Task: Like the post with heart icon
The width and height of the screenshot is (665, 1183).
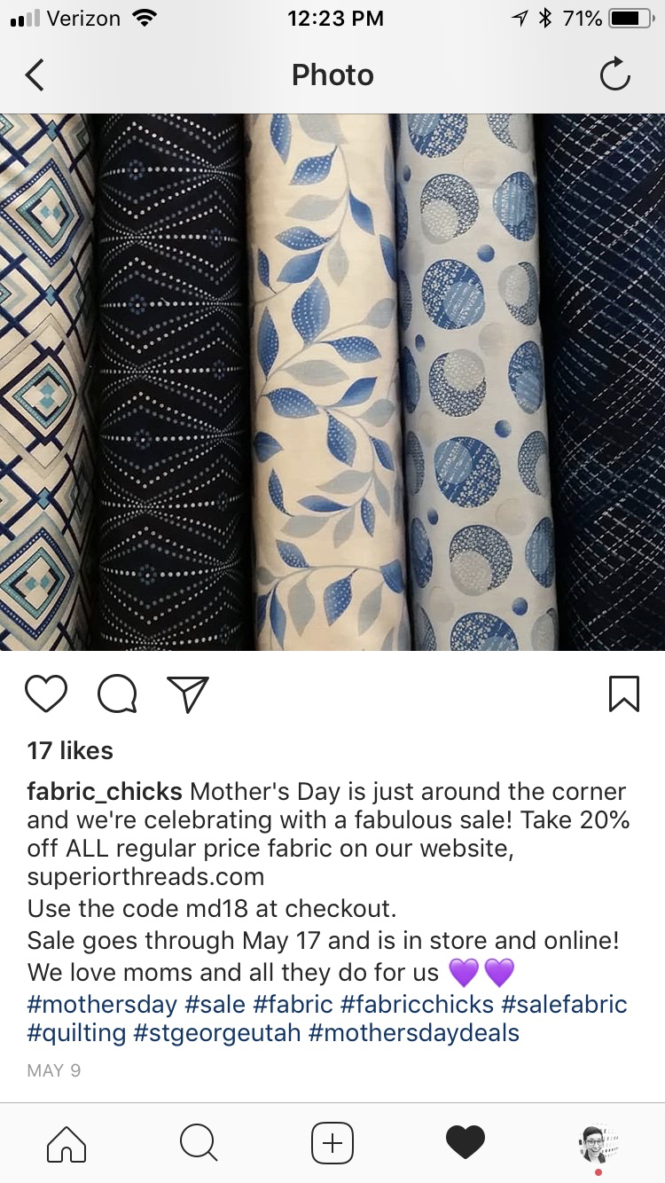Action: 46,694
